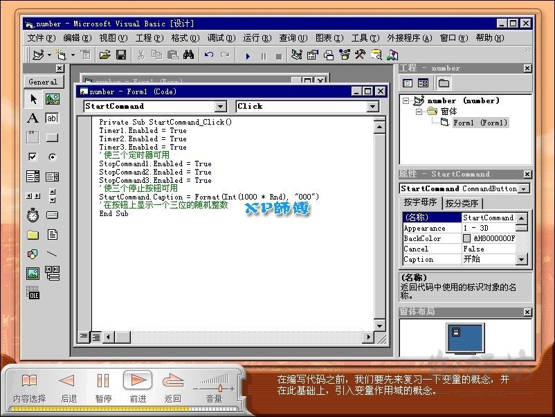555x417 pixels.
Task: Click the Find binoculars toolbar icon
Action: click(x=188, y=55)
